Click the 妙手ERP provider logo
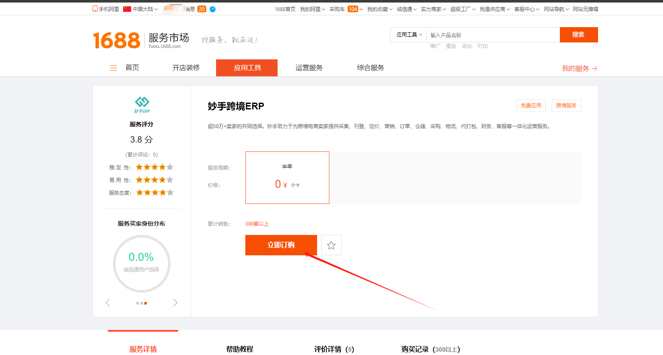This screenshot has height=355, width=663. click(142, 105)
